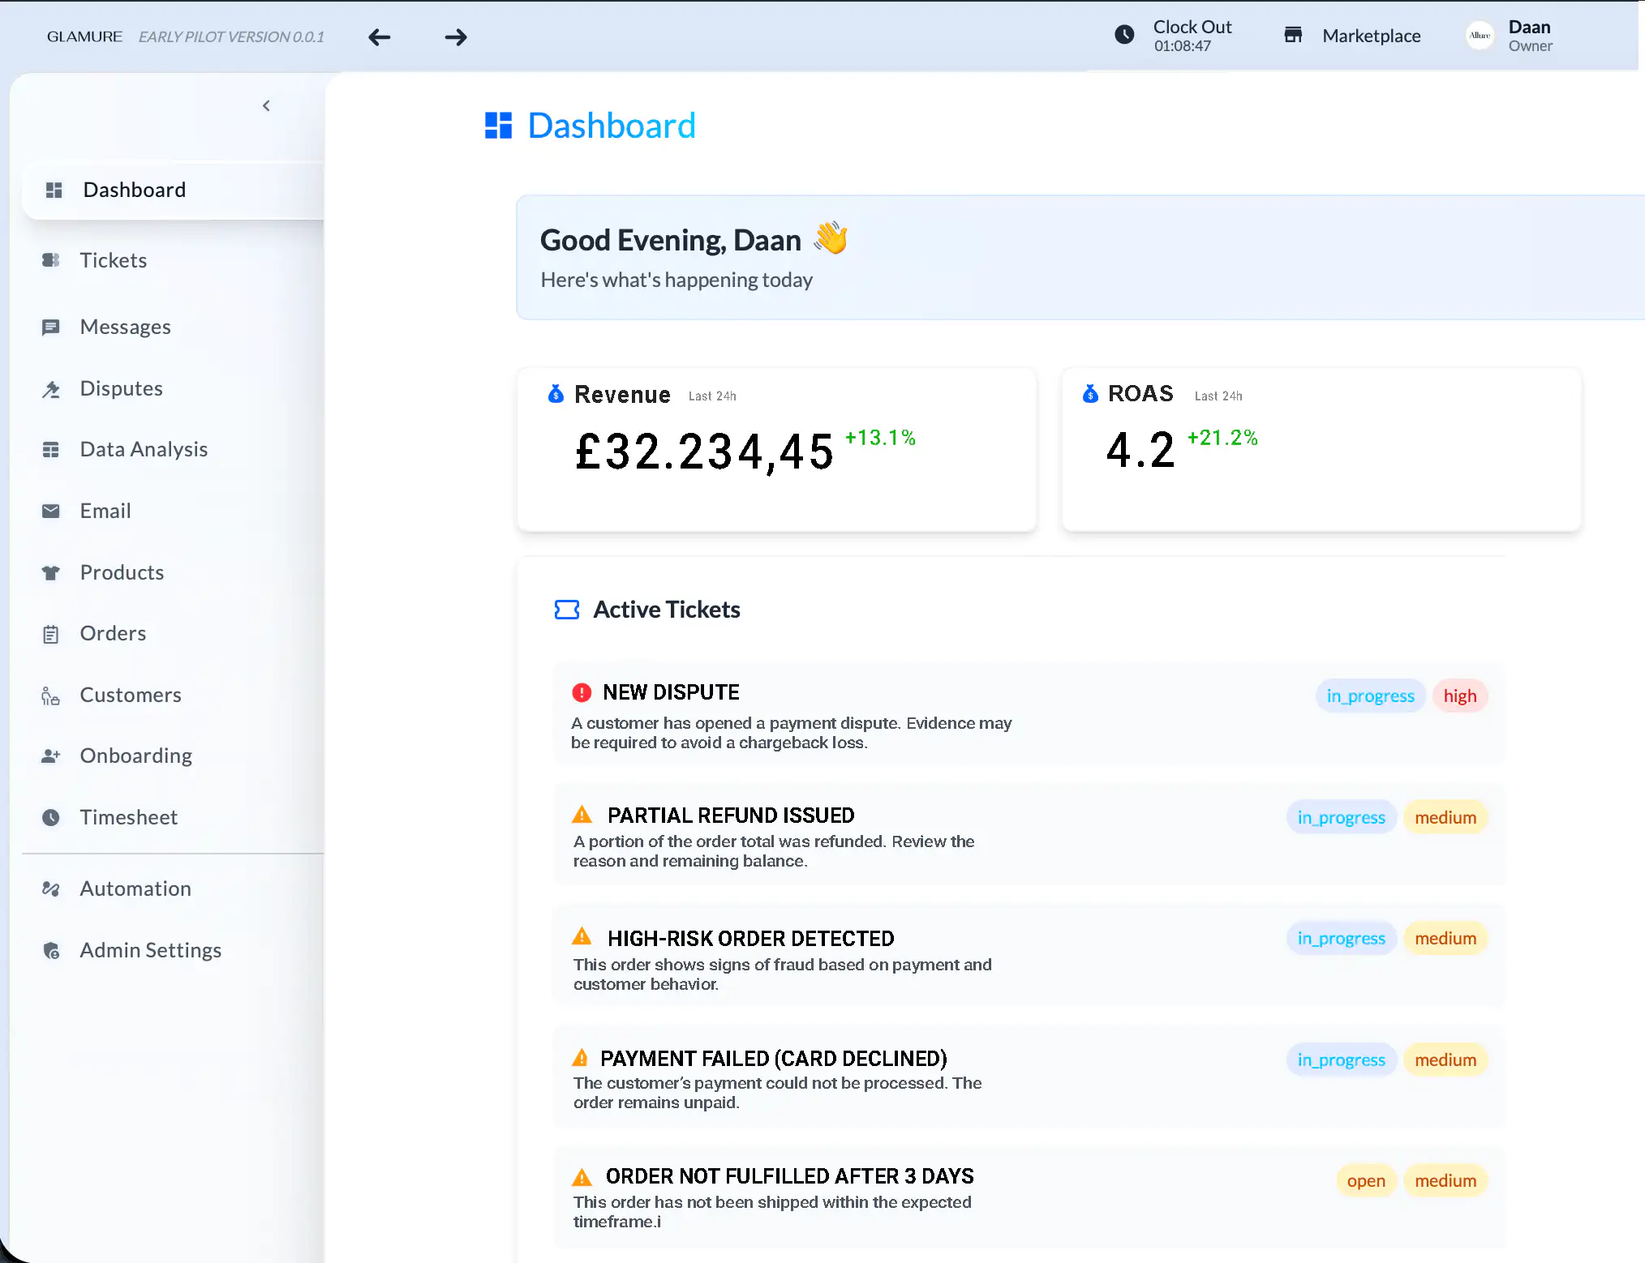Open the Customers section
Viewport: 1645px width, 1263px height.
pos(130,695)
